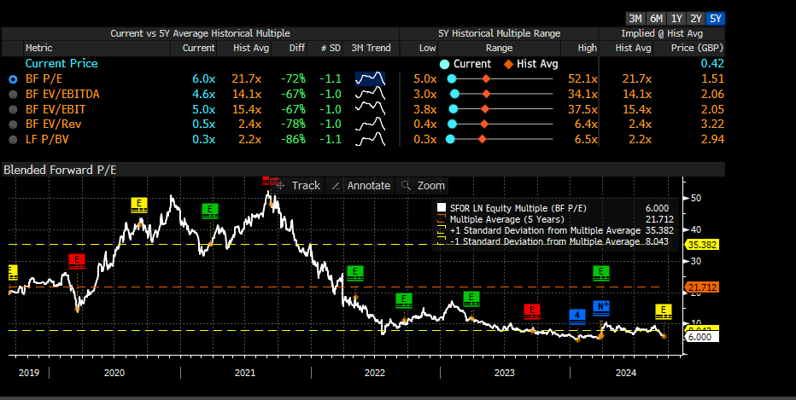The width and height of the screenshot is (796, 400).
Task: Switch to the 6M time range tab
Action: click(x=657, y=19)
